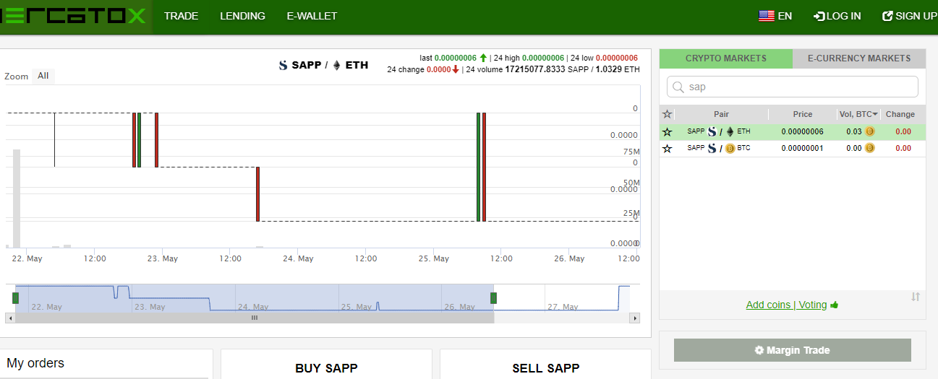This screenshot has height=379, width=938.
Task: Sort markets by Pair column
Action: 721,114
